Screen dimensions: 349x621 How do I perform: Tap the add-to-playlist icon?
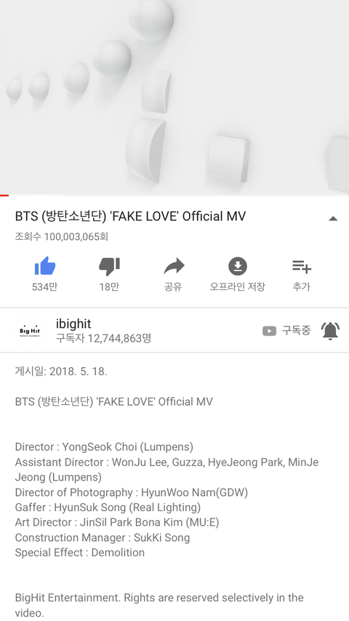coord(302,267)
